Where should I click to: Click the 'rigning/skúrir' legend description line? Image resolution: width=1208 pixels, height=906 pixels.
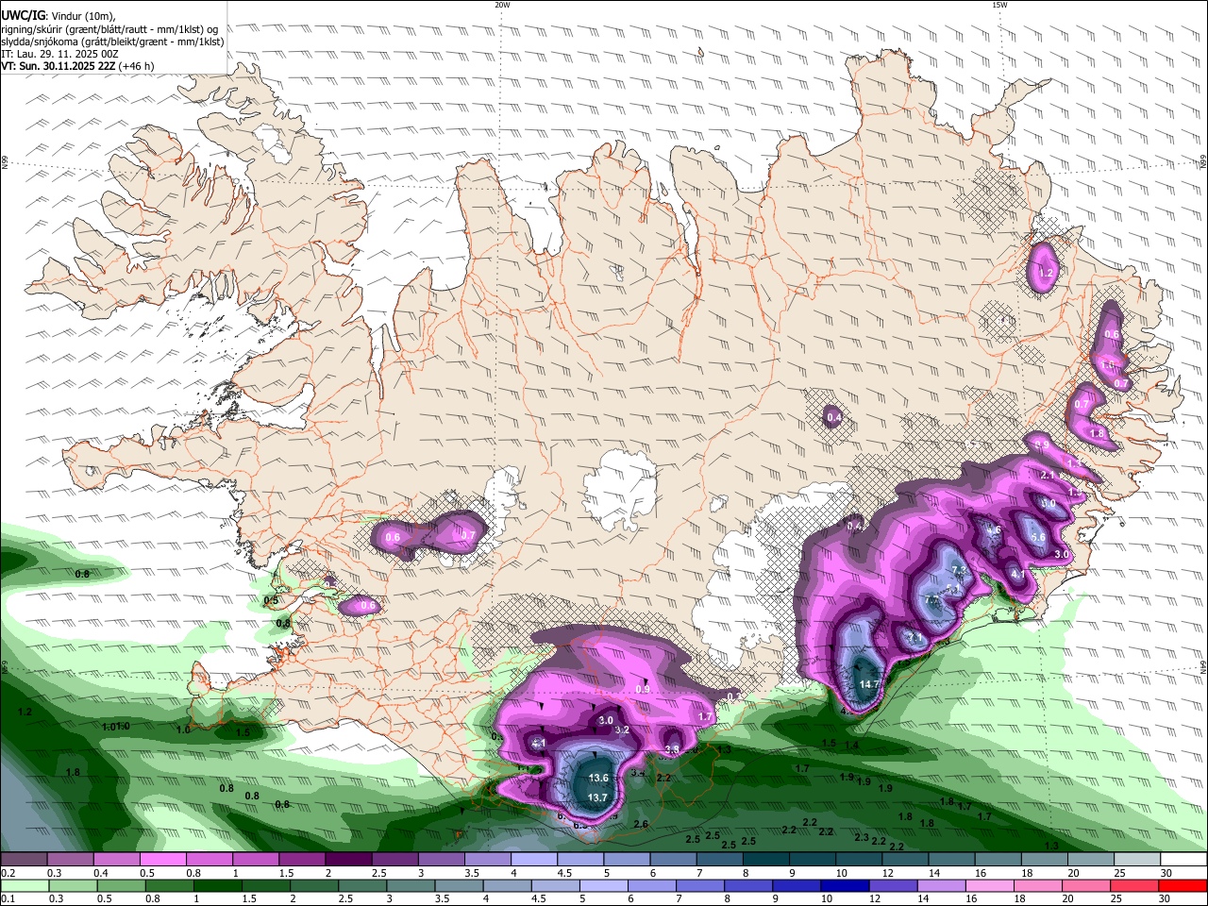(109, 29)
